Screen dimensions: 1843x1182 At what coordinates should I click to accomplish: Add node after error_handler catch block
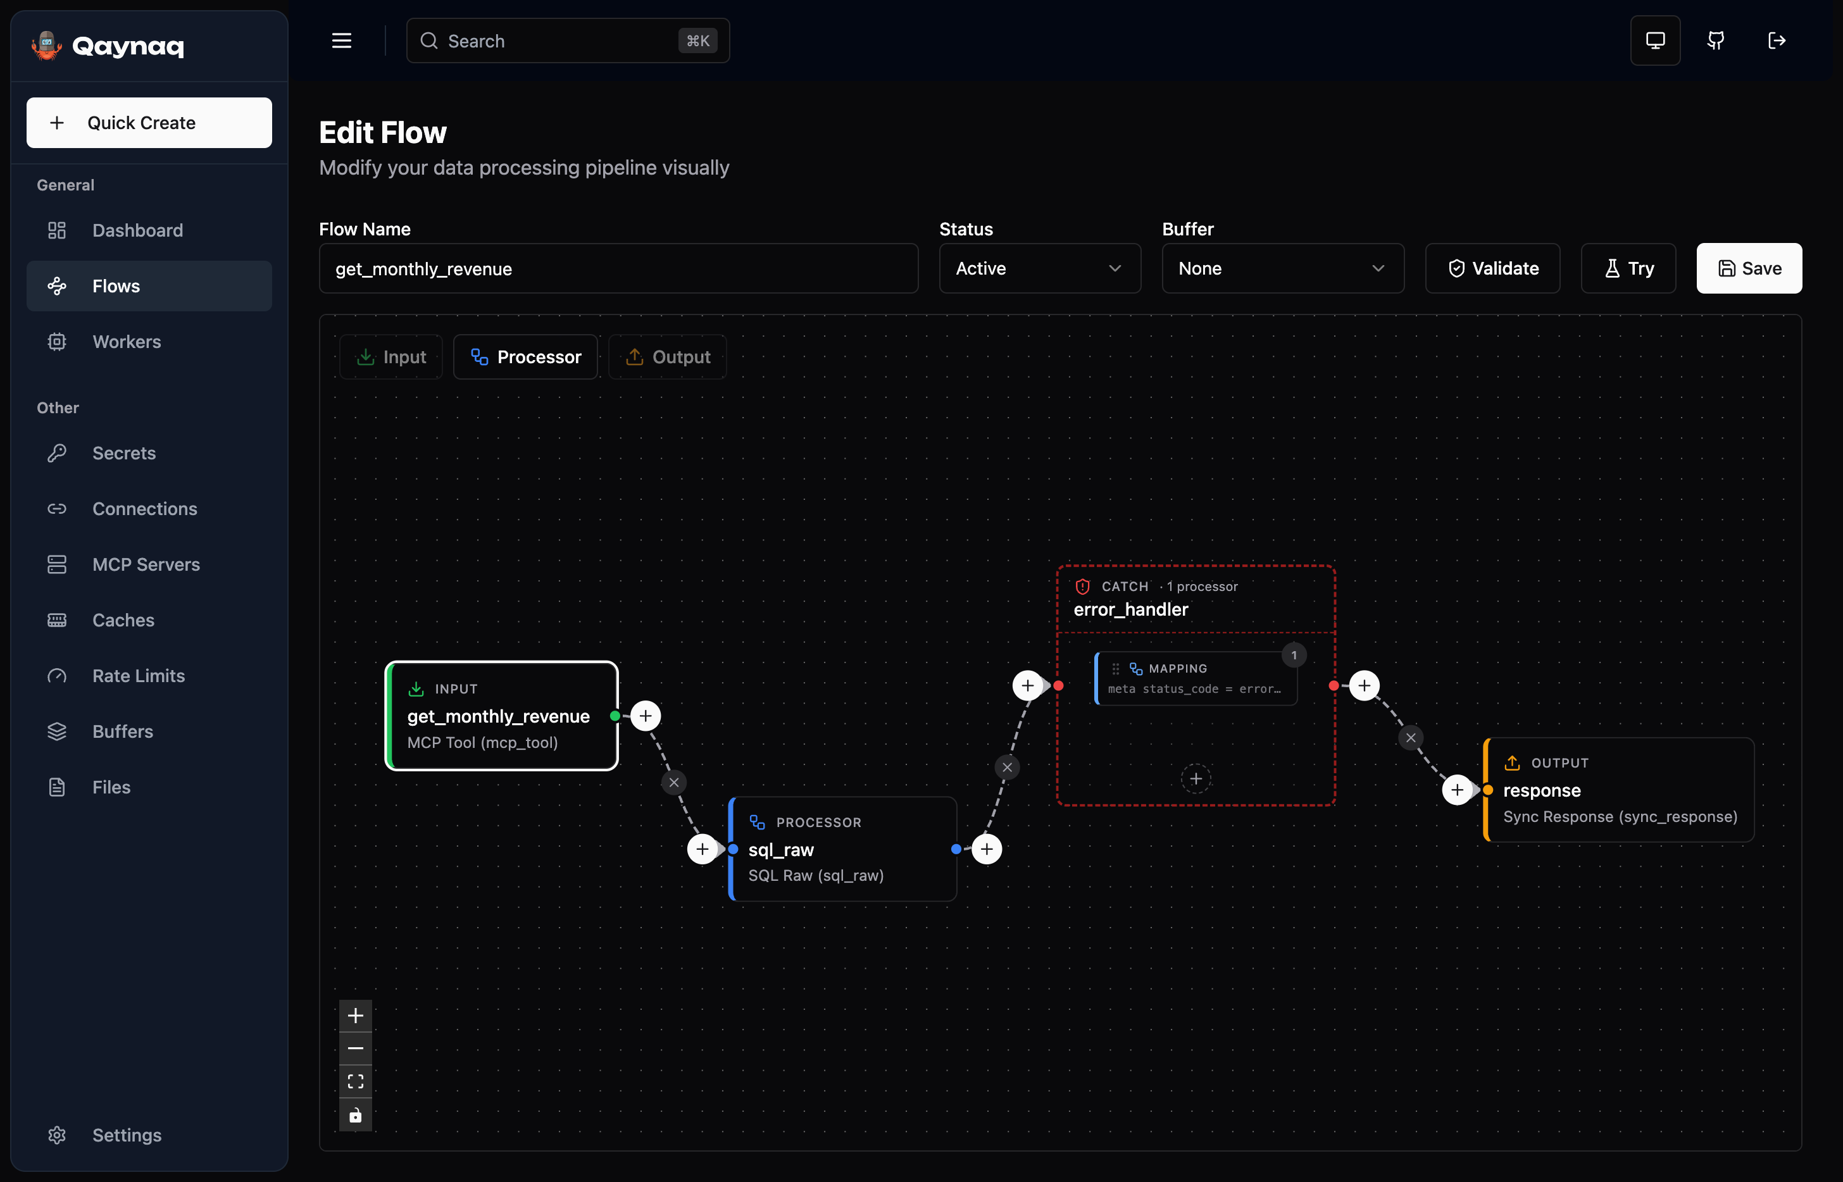point(1364,685)
